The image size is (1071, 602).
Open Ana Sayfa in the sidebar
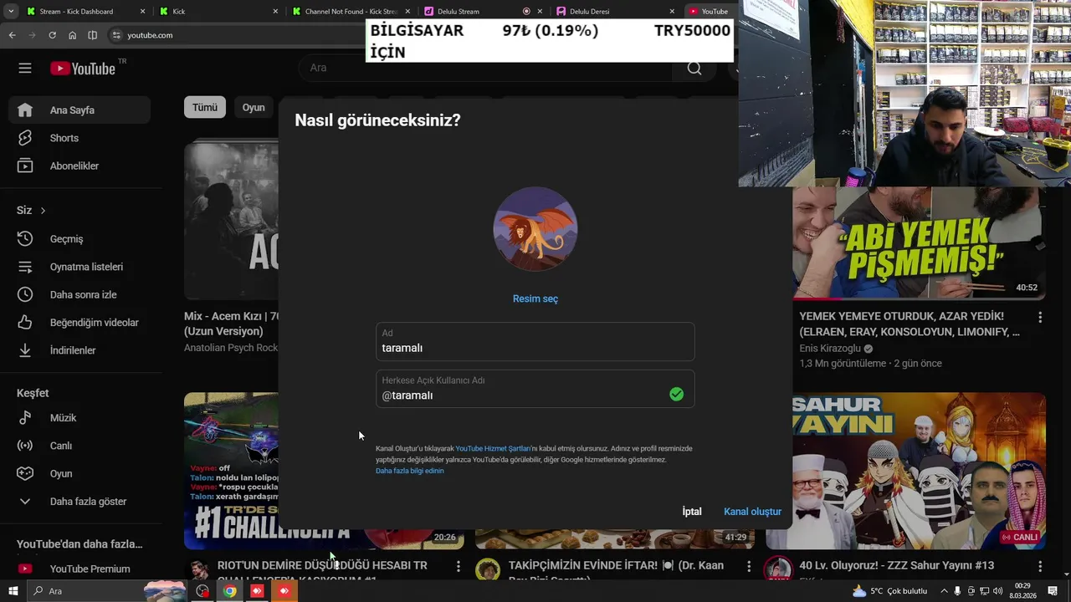coord(79,110)
